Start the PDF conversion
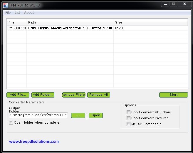Screen dimensions: 193x153 tap(174, 95)
